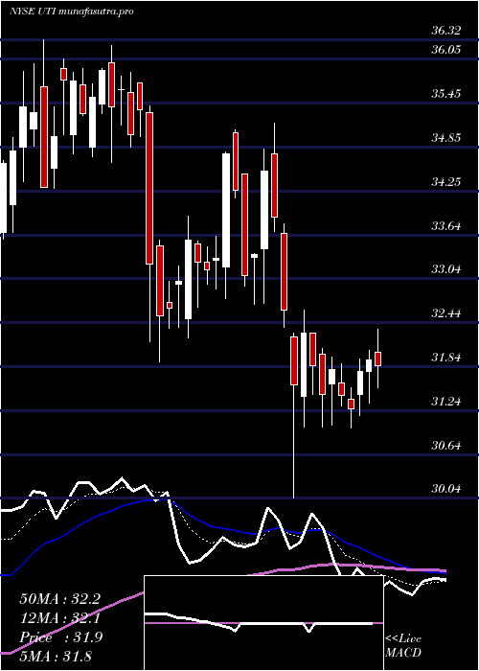Click the 34.85 price axis label
This screenshot has height=671, width=479.
(446, 138)
